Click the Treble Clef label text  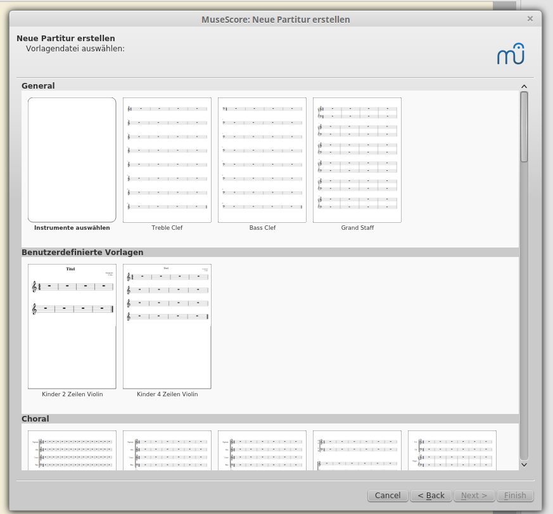167,228
